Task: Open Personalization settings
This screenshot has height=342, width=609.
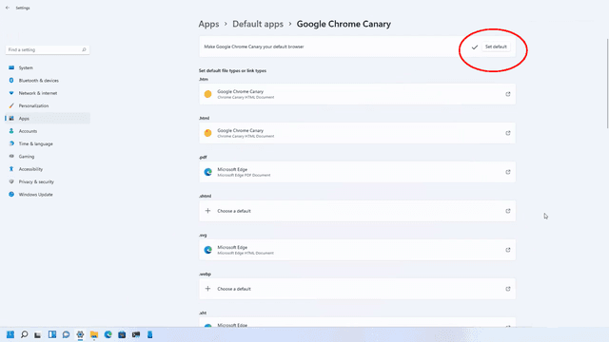Action: (x=48, y=105)
